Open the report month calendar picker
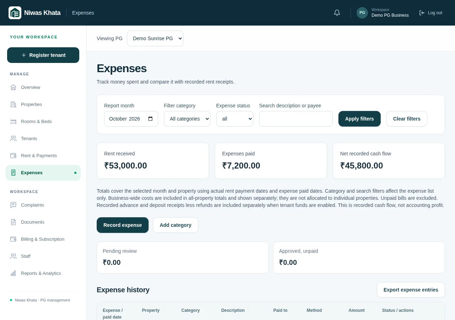The width and height of the screenshot is (455, 320). coord(150,119)
